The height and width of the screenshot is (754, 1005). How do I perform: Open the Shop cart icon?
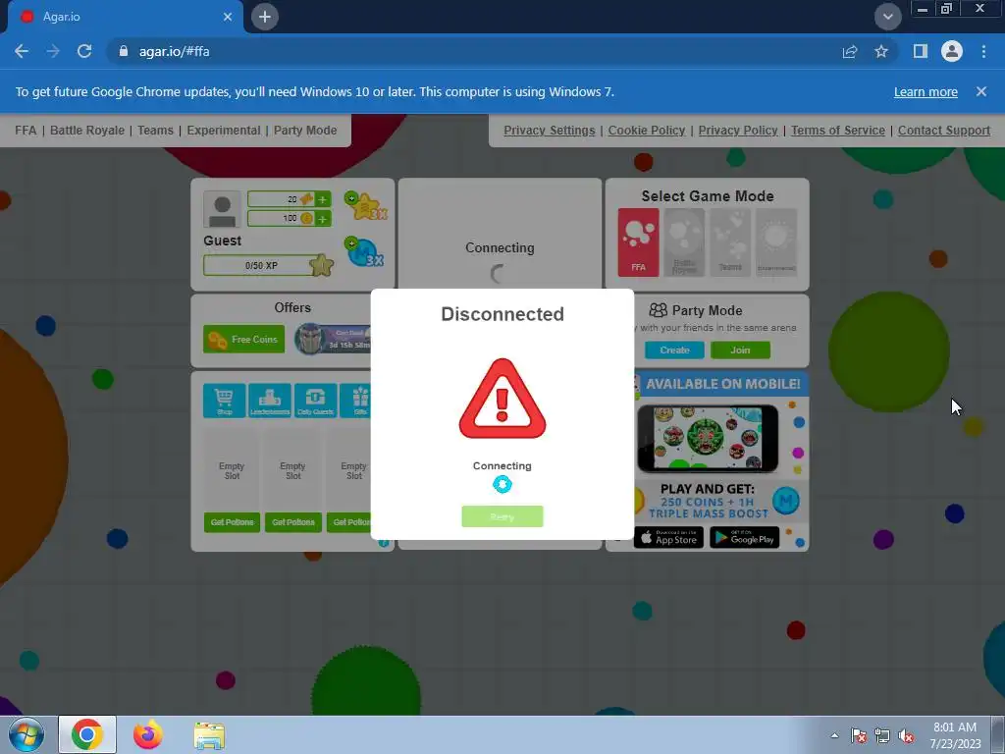(x=225, y=401)
